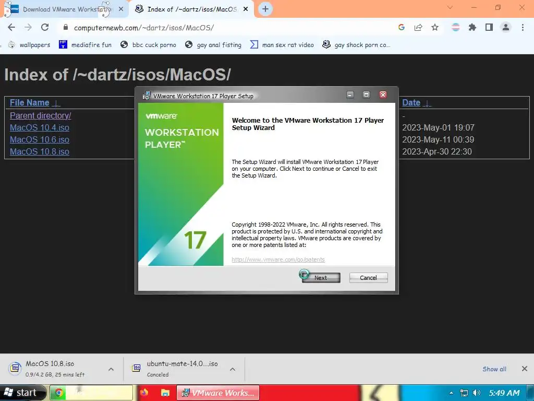
Task: Download MacOS 10.6.iso
Action: point(40,139)
